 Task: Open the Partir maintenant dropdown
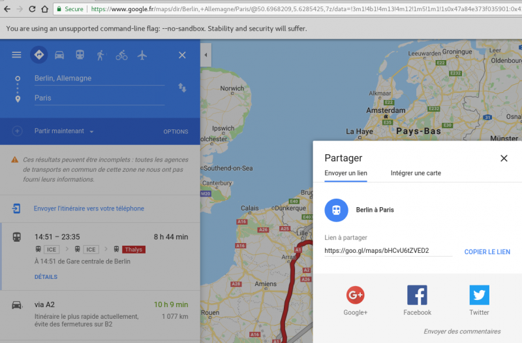[64, 131]
